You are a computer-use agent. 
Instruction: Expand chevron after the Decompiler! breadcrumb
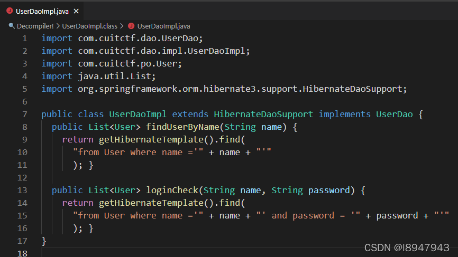coord(58,26)
